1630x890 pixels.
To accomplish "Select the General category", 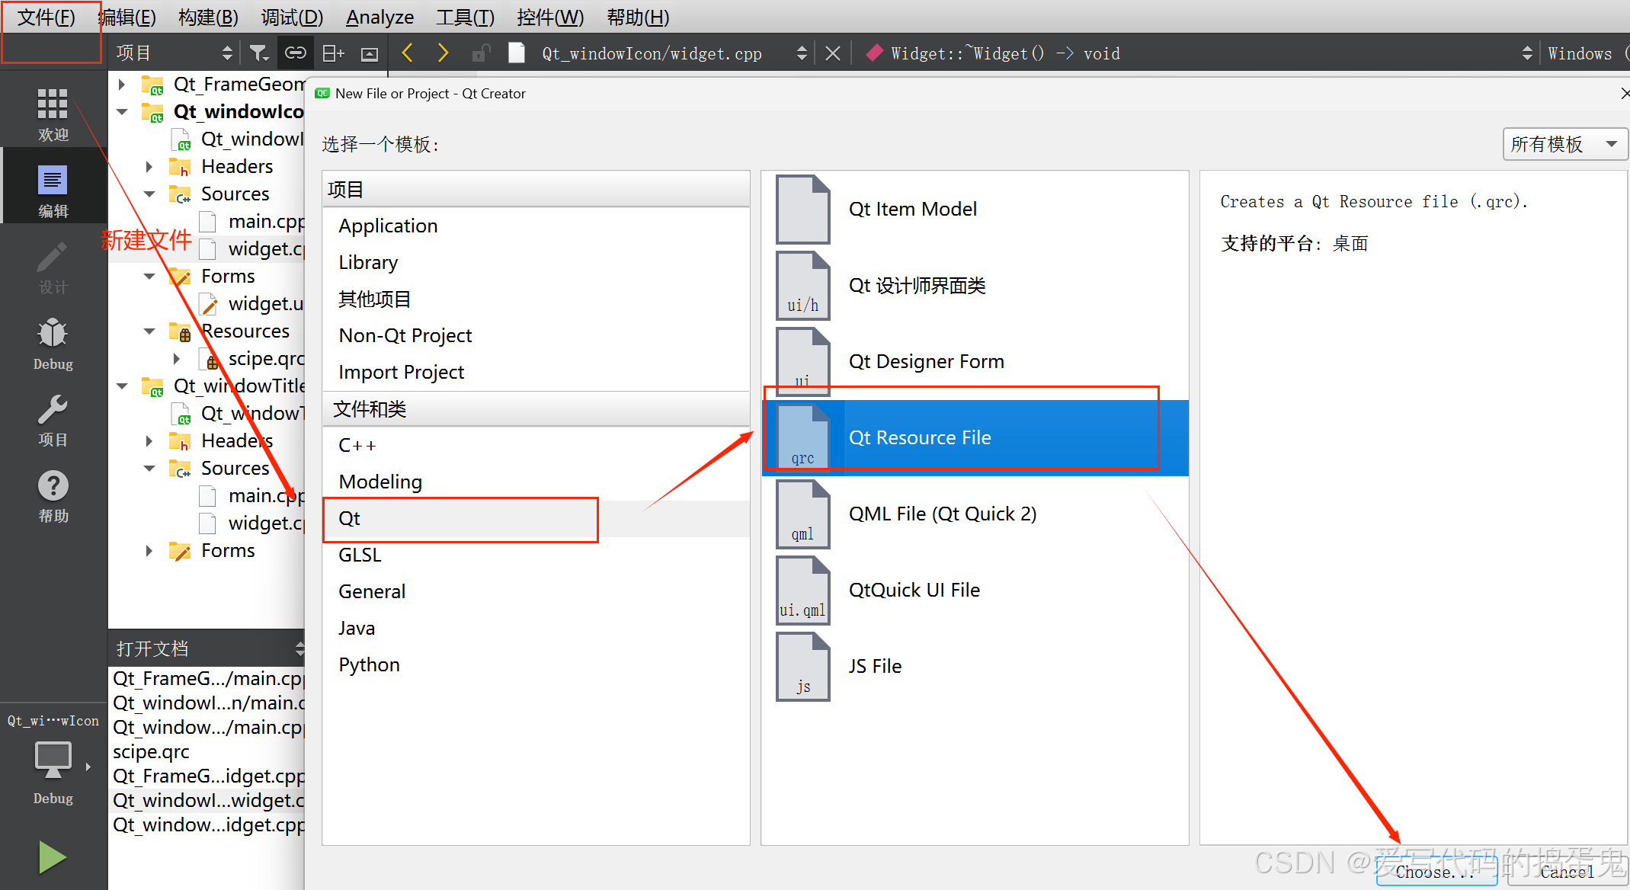I will [x=536, y=591].
